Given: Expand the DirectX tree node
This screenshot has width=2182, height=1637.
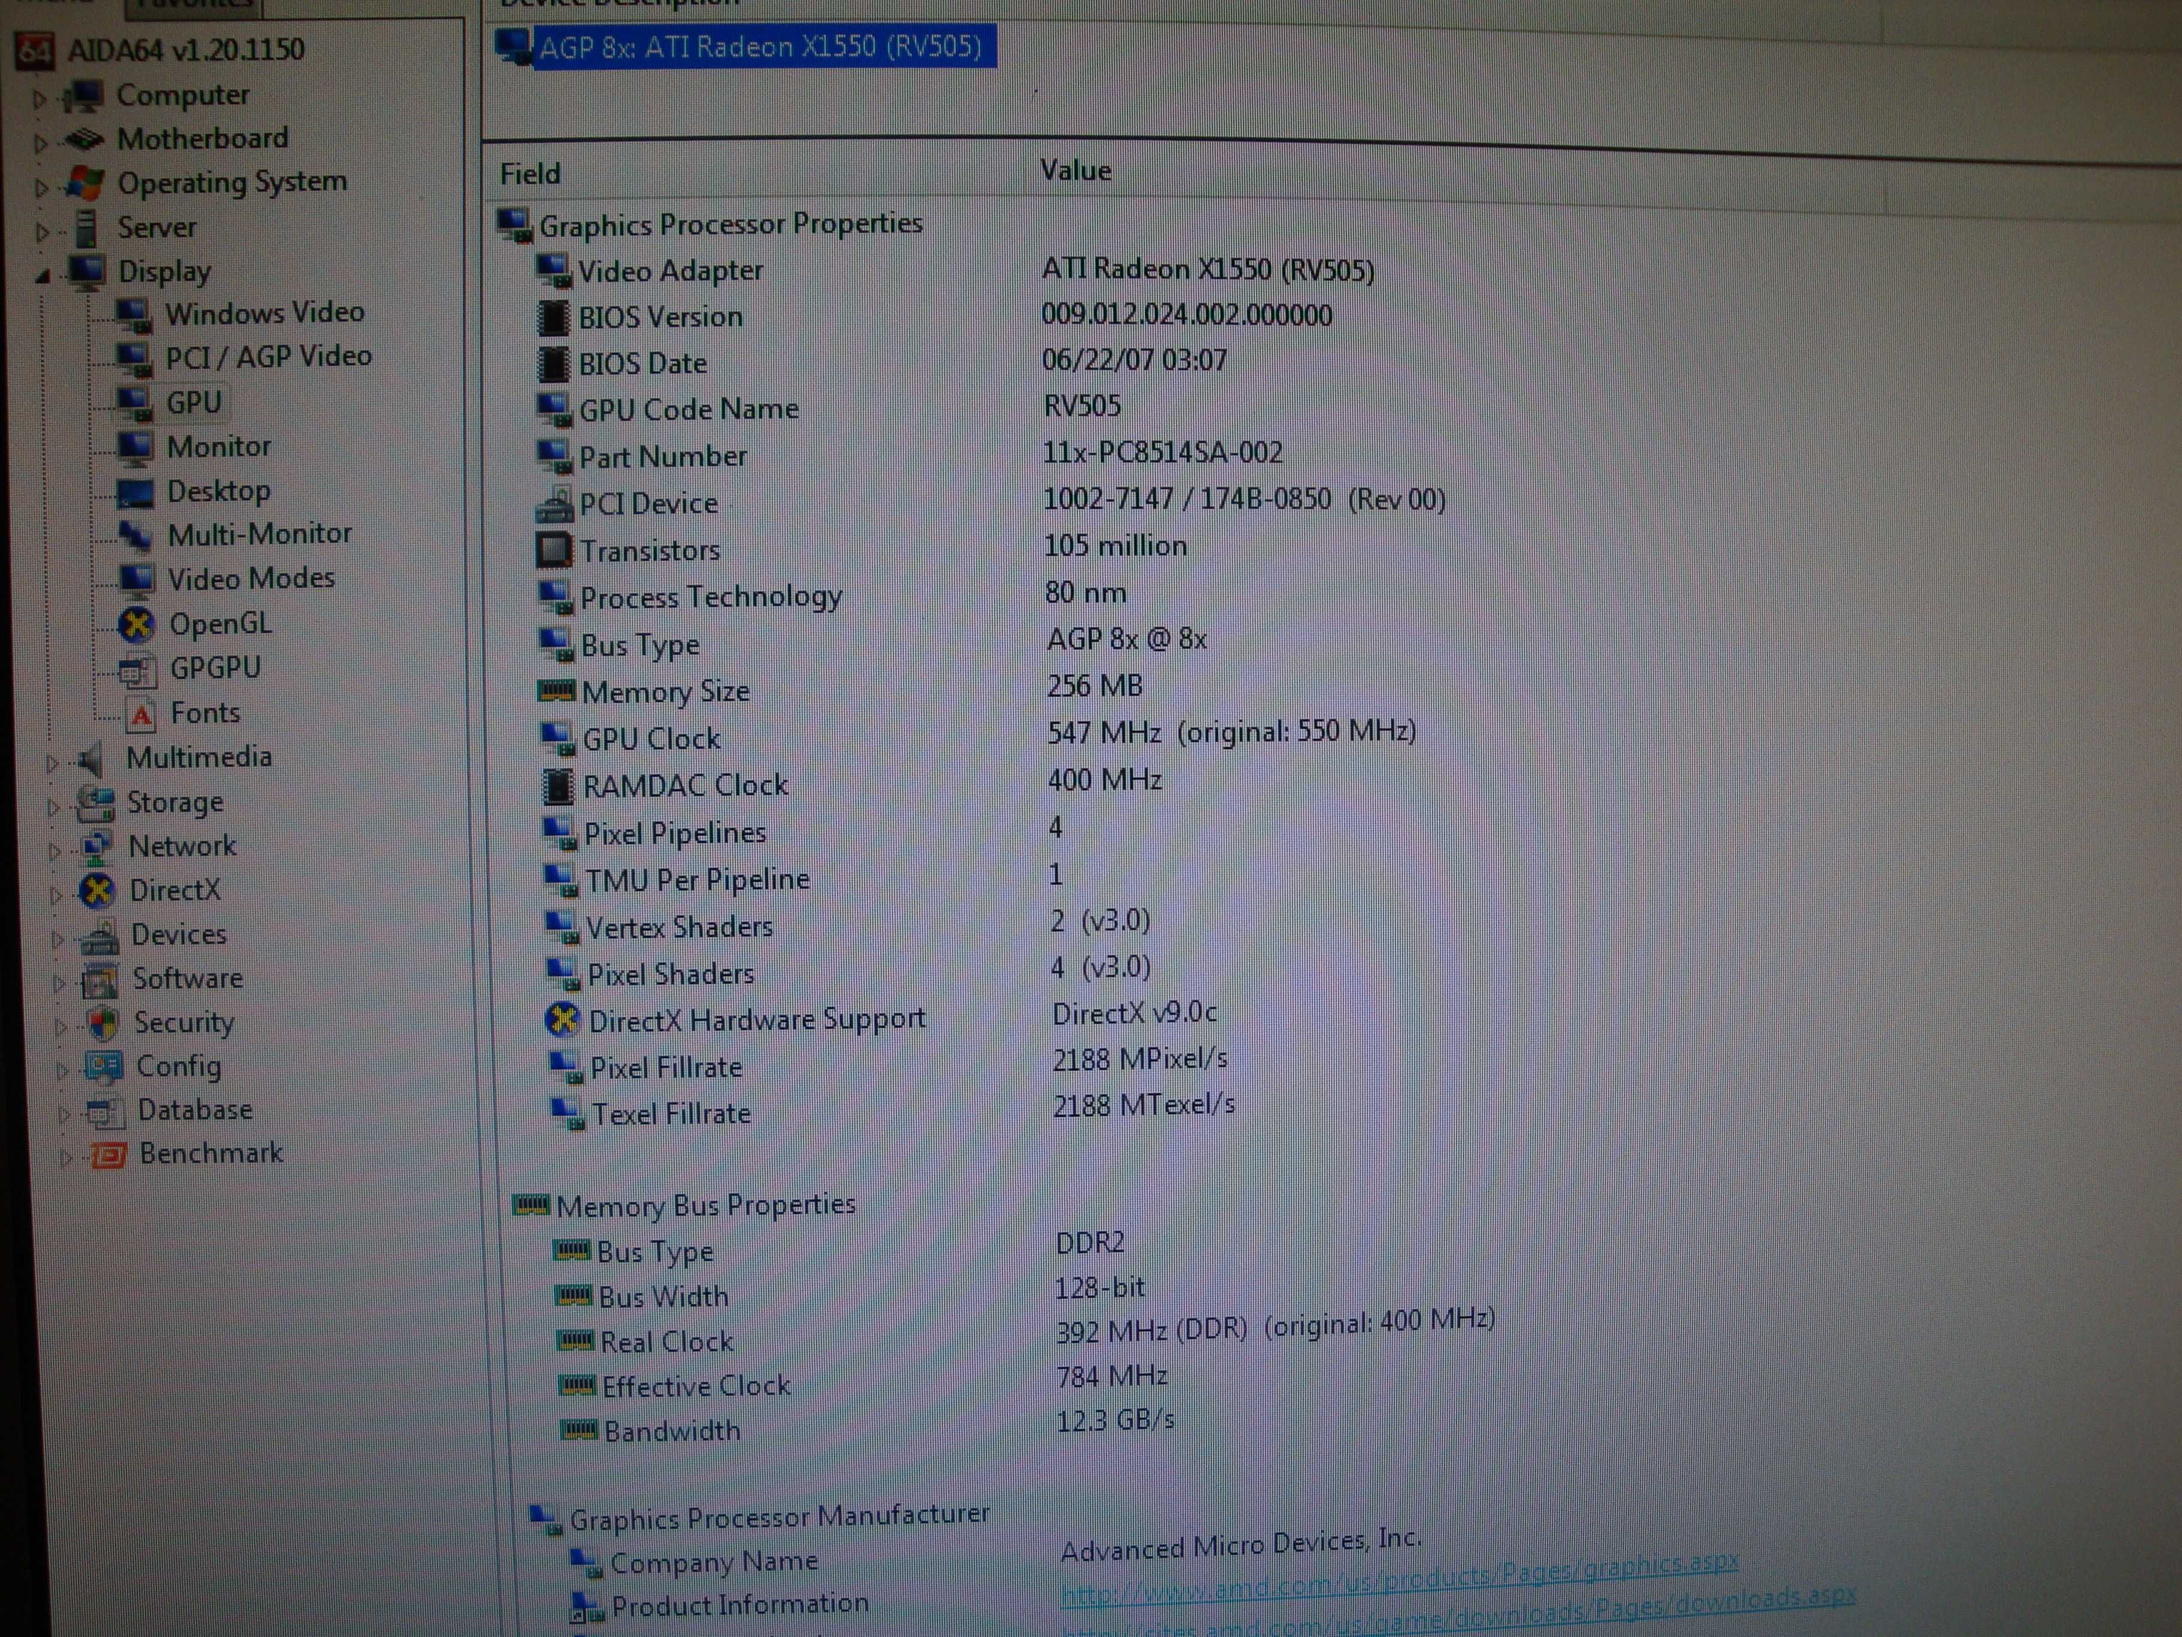Looking at the screenshot, I should [55, 895].
